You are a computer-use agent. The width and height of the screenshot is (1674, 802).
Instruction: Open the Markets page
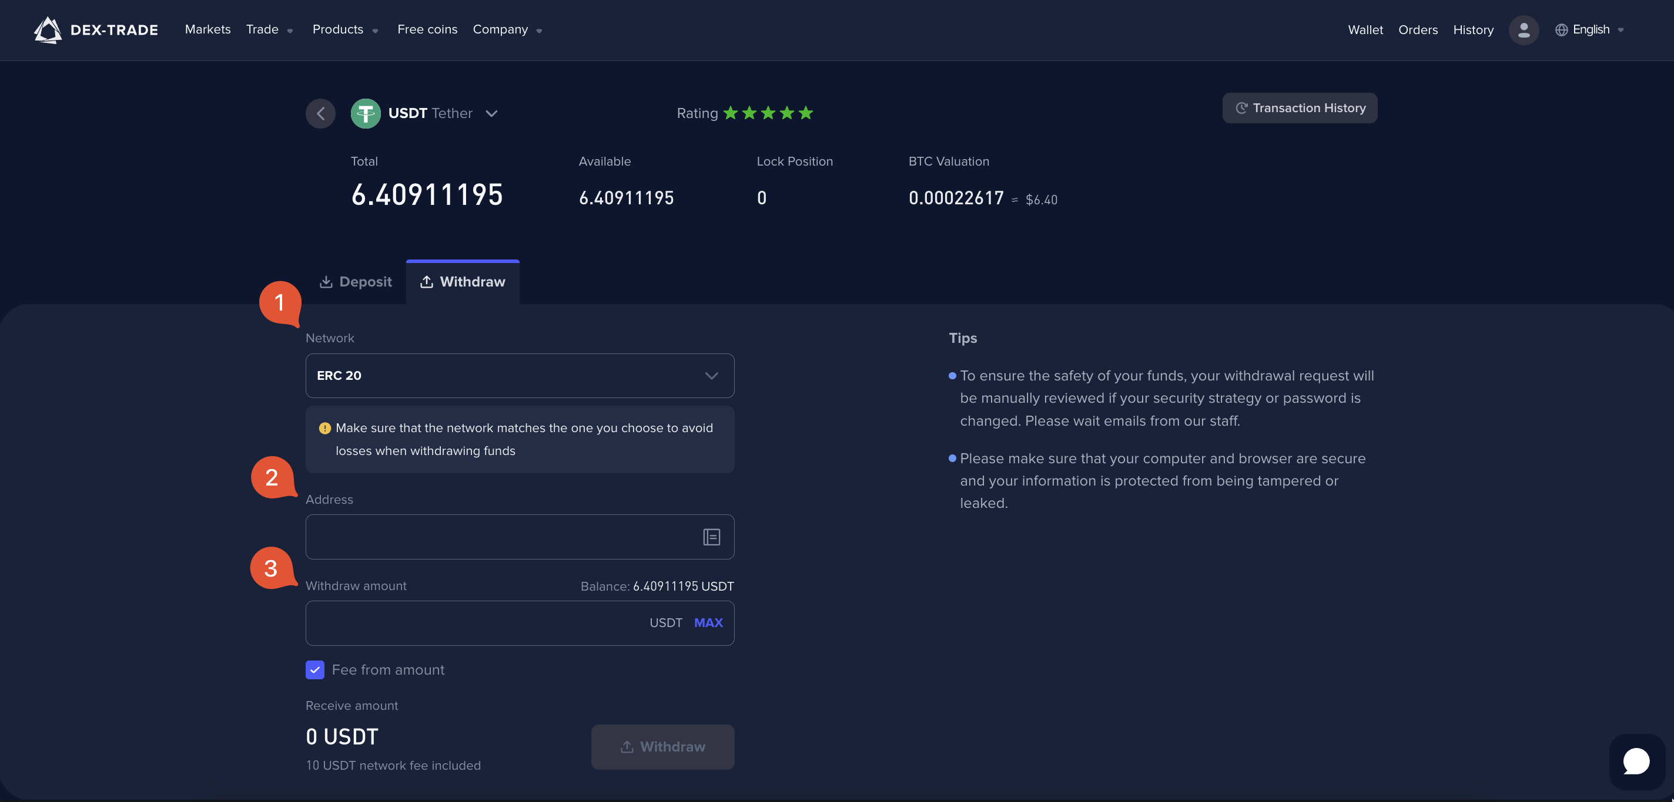208,29
